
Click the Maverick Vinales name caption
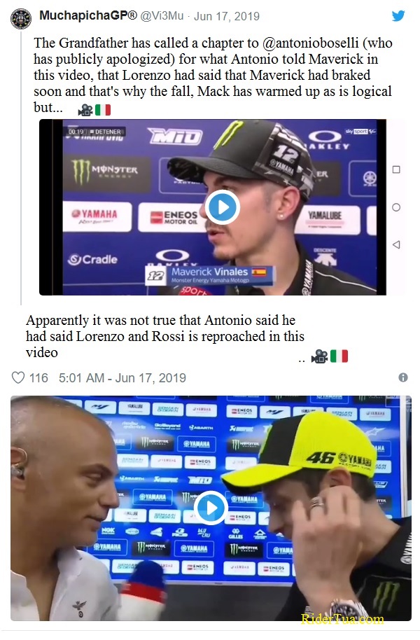tap(209, 272)
